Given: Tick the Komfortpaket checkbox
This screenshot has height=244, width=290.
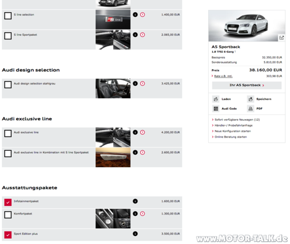Looking at the screenshot, I should click(8, 215).
